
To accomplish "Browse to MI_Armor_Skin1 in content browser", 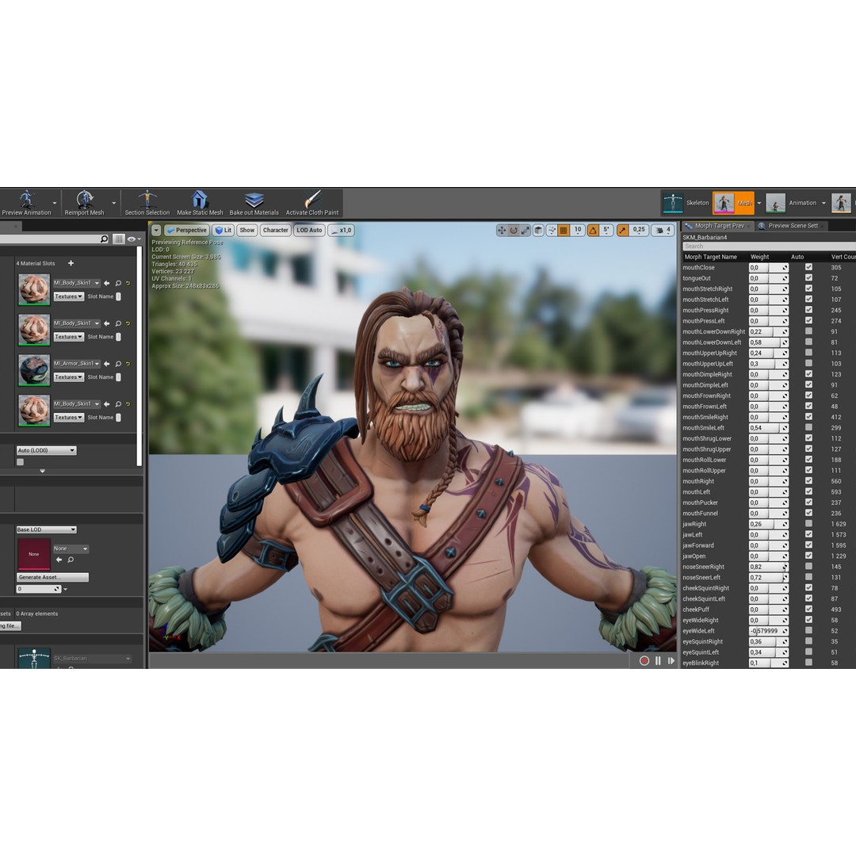I will [x=118, y=364].
